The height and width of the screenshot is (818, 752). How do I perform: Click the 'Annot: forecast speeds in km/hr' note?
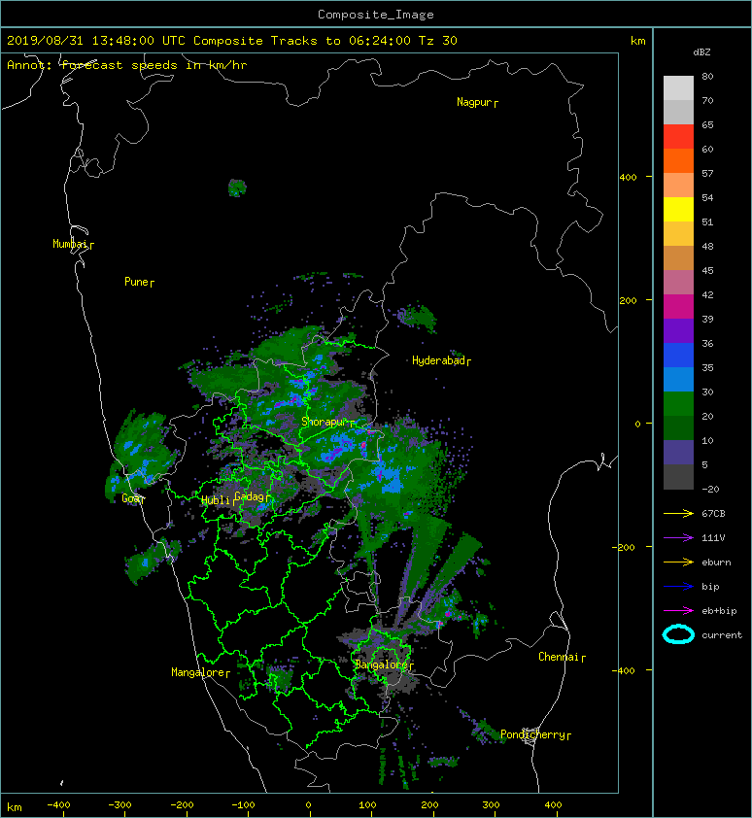[x=127, y=65]
